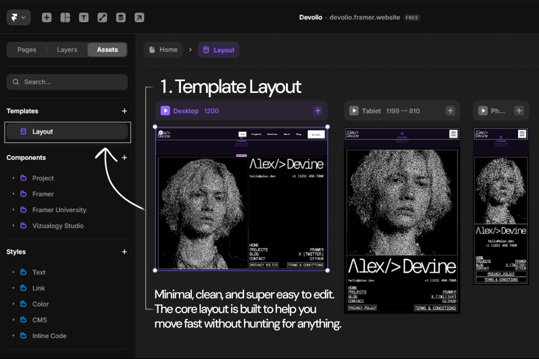Go to Home in breadcrumb

pos(163,50)
